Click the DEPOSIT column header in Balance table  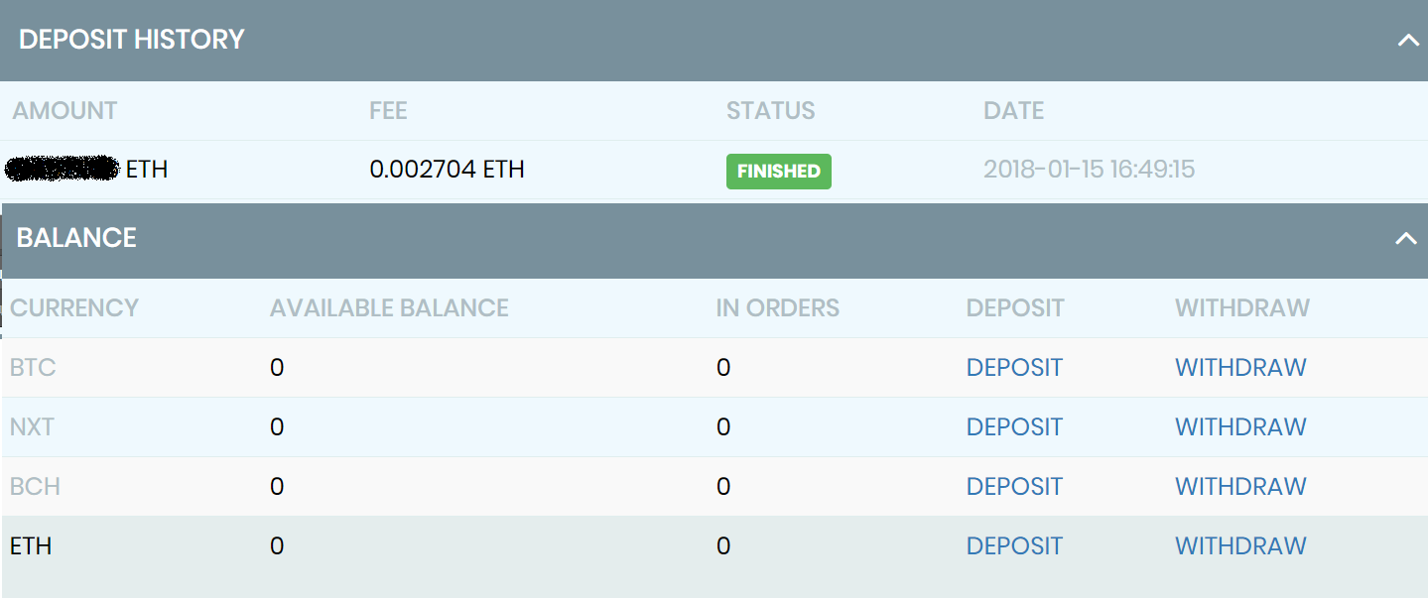pyautogui.click(x=1015, y=308)
